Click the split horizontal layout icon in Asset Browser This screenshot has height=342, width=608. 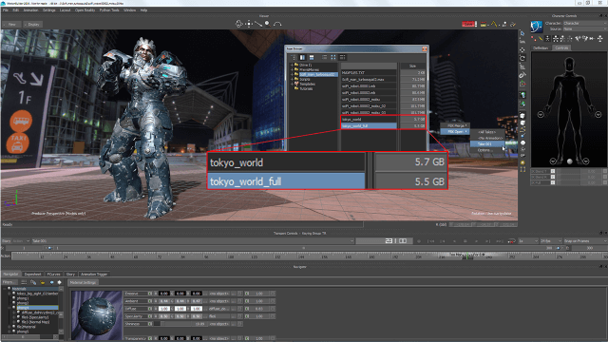pos(312,57)
